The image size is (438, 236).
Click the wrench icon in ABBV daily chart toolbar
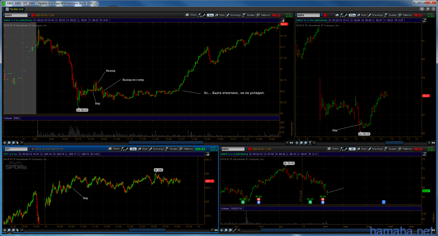(x=346, y=149)
